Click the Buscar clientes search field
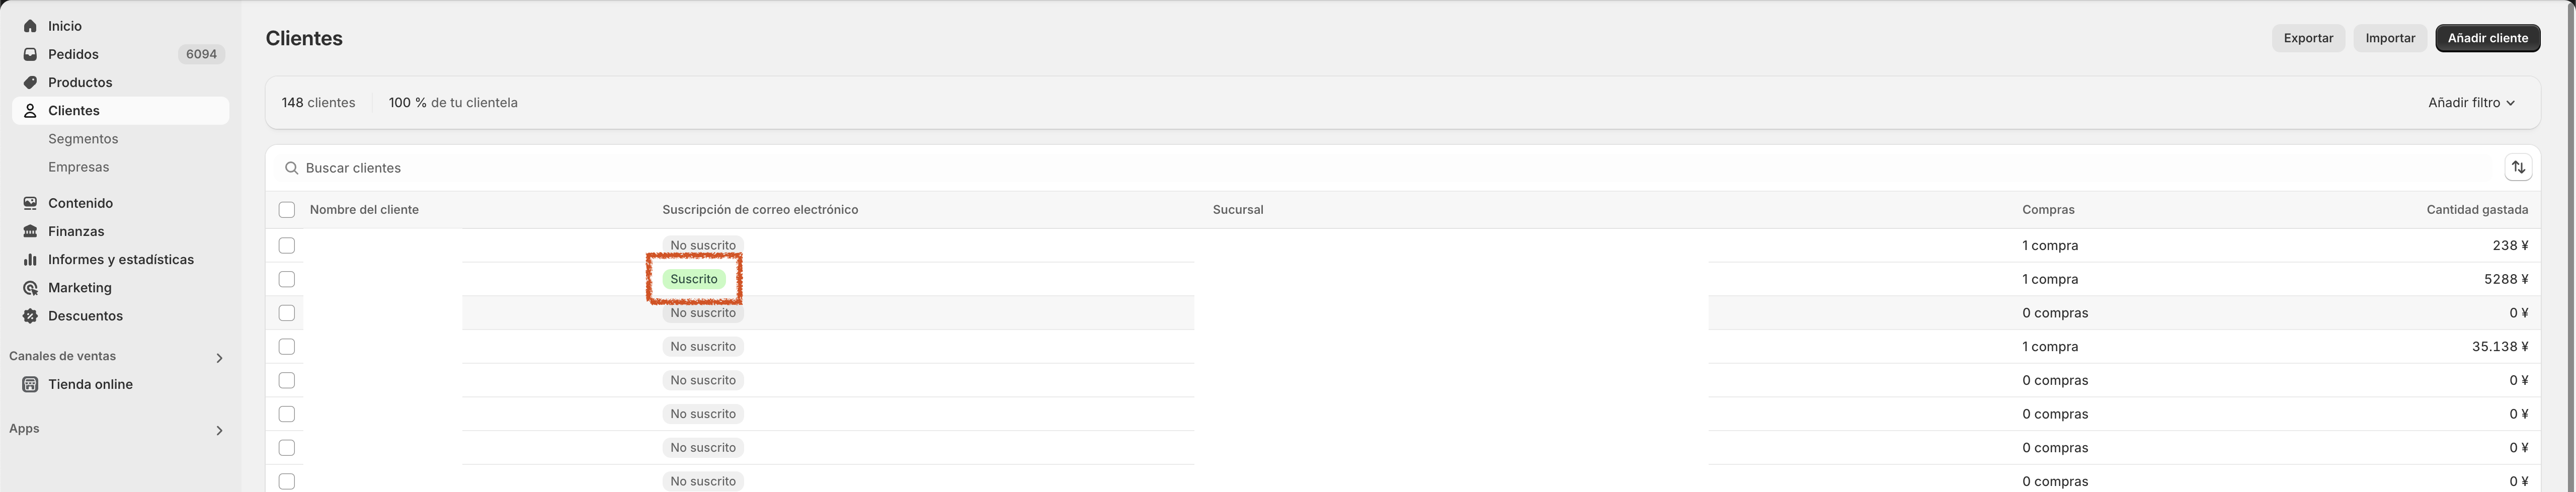Screen dimensions: 2576x492 click(x=1390, y=168)
